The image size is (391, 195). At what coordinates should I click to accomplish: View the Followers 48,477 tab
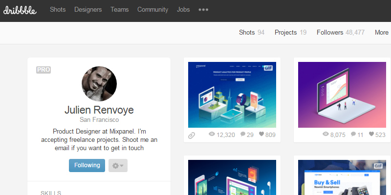(341, 33)
